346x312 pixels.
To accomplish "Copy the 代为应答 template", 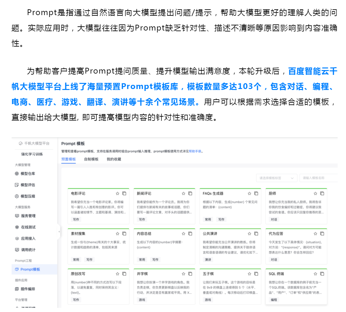I will pyautogui.click(x=322, y=234).
